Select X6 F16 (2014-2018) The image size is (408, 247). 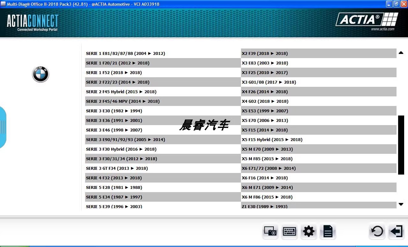tap(319, 178)
